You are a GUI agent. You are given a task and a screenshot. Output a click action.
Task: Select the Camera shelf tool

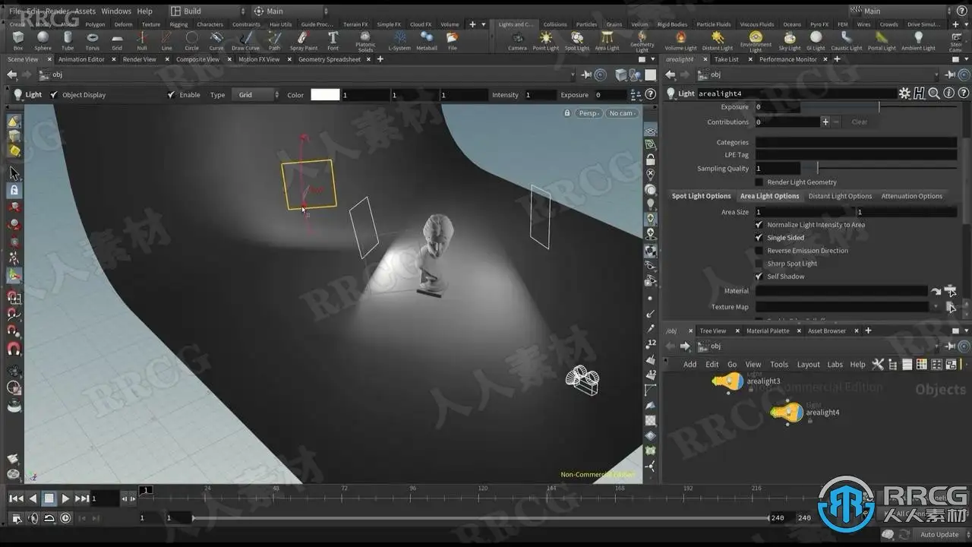tap(517, 40)
